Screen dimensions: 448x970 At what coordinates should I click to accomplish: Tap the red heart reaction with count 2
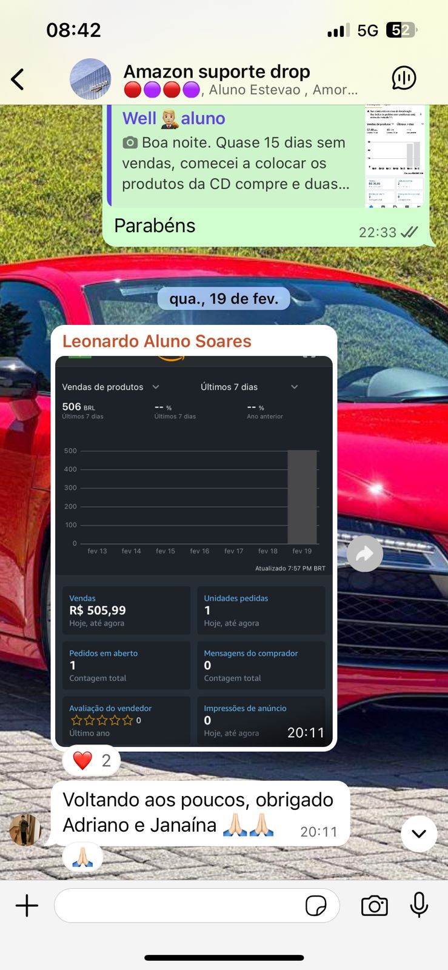92,760
